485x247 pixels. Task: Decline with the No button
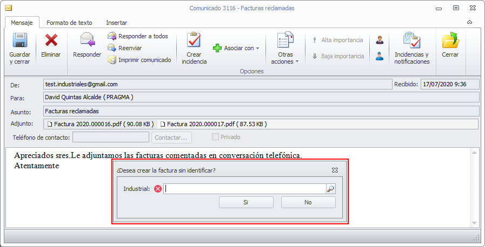tap(308, 202)
